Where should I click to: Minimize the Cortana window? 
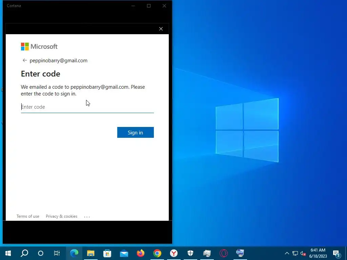click(x=133, y=6)
